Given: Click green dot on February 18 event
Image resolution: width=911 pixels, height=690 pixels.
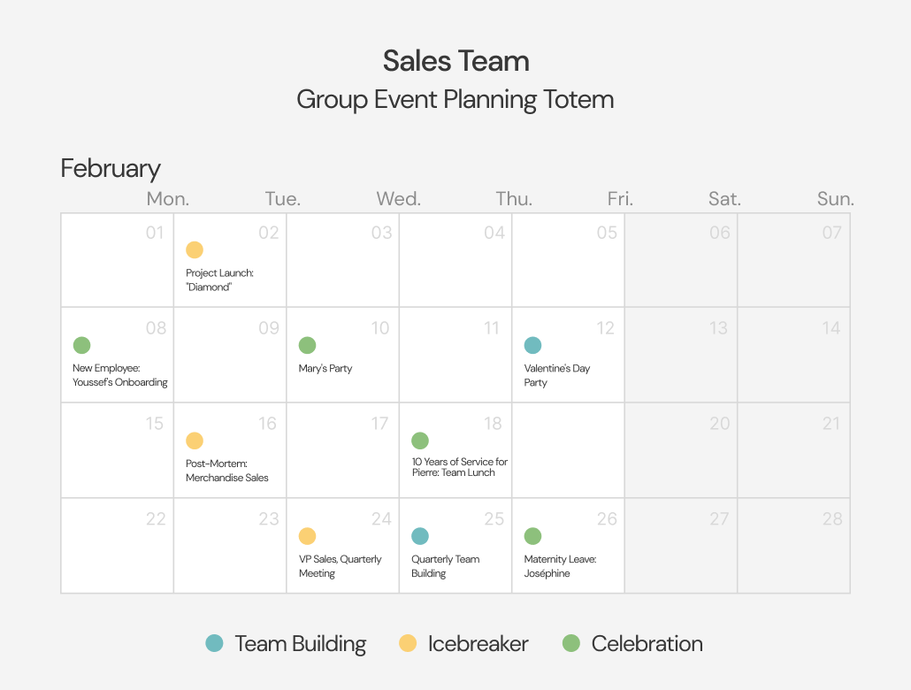Looking at the screenshot, I should (x=420, y=441).
